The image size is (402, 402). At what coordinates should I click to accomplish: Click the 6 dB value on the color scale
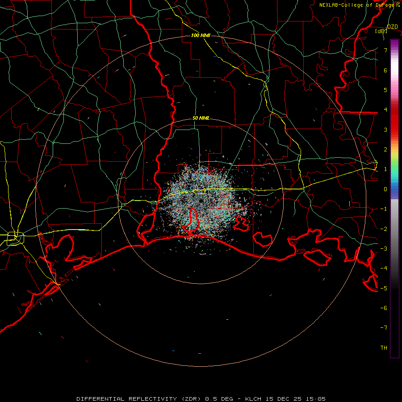pyautogui.click(x=385, y=70)
